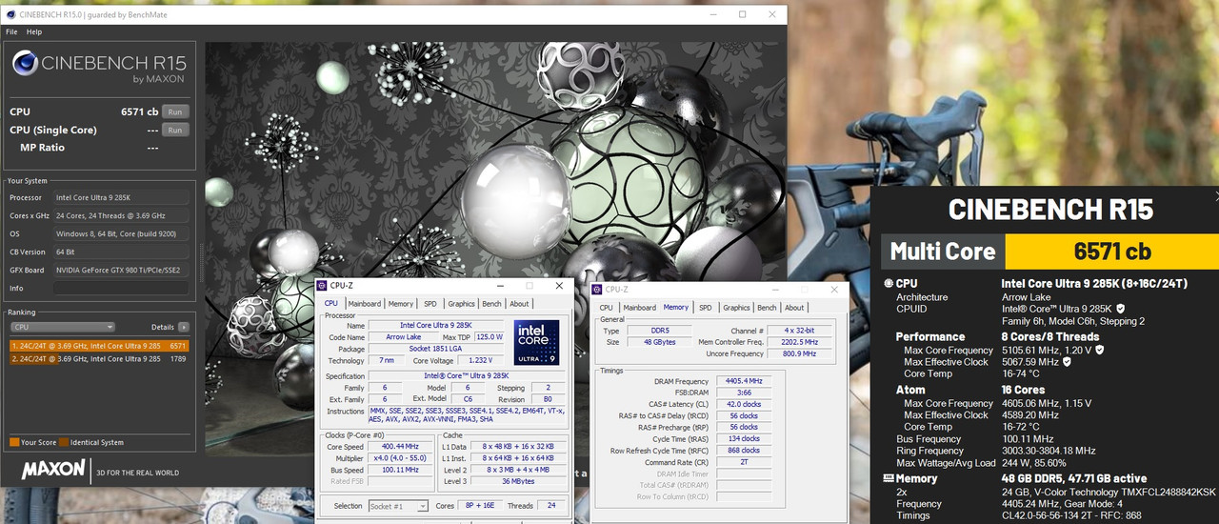Screen dimensions: 1219x524
Task: Click the CPU-Z icon in left window title bar
Action: pos(323,285)
